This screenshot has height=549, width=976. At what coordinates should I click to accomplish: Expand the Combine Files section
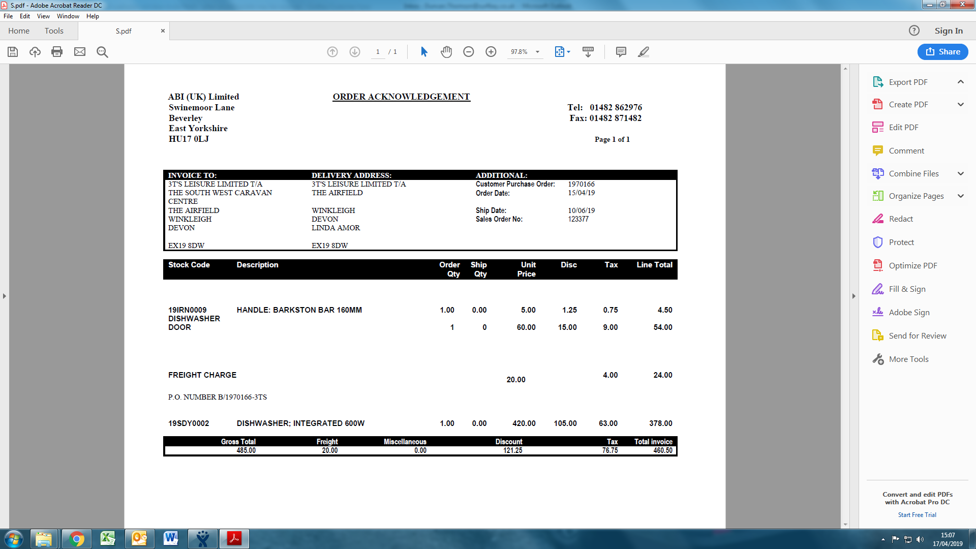point(960,174)
